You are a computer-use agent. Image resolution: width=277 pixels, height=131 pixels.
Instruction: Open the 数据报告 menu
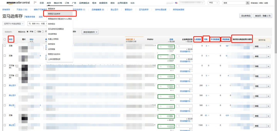(x=103, y=3)
